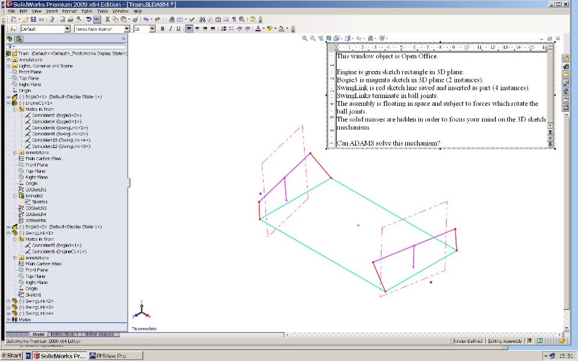Expand the SwingLink<2> component node

click(8, 301)
